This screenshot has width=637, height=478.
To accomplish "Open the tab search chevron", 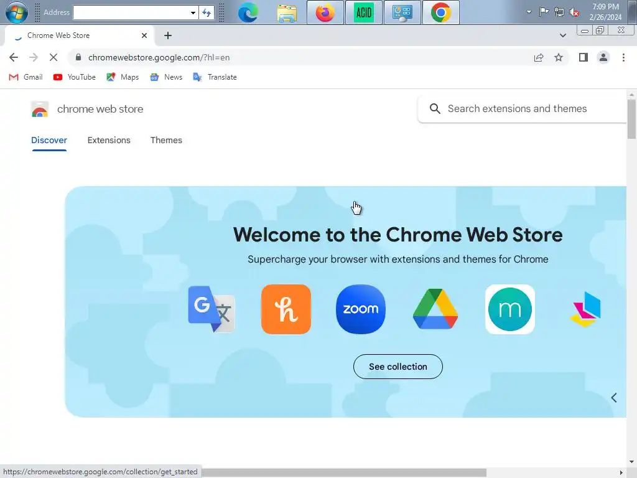I will [x=562, y=35].
